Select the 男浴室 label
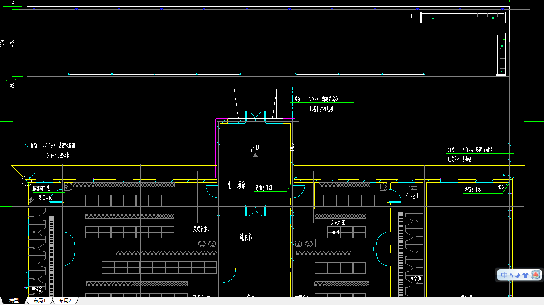Image resolution: width=544 pixels, height=305 pixels. click(x=37, y=289)
